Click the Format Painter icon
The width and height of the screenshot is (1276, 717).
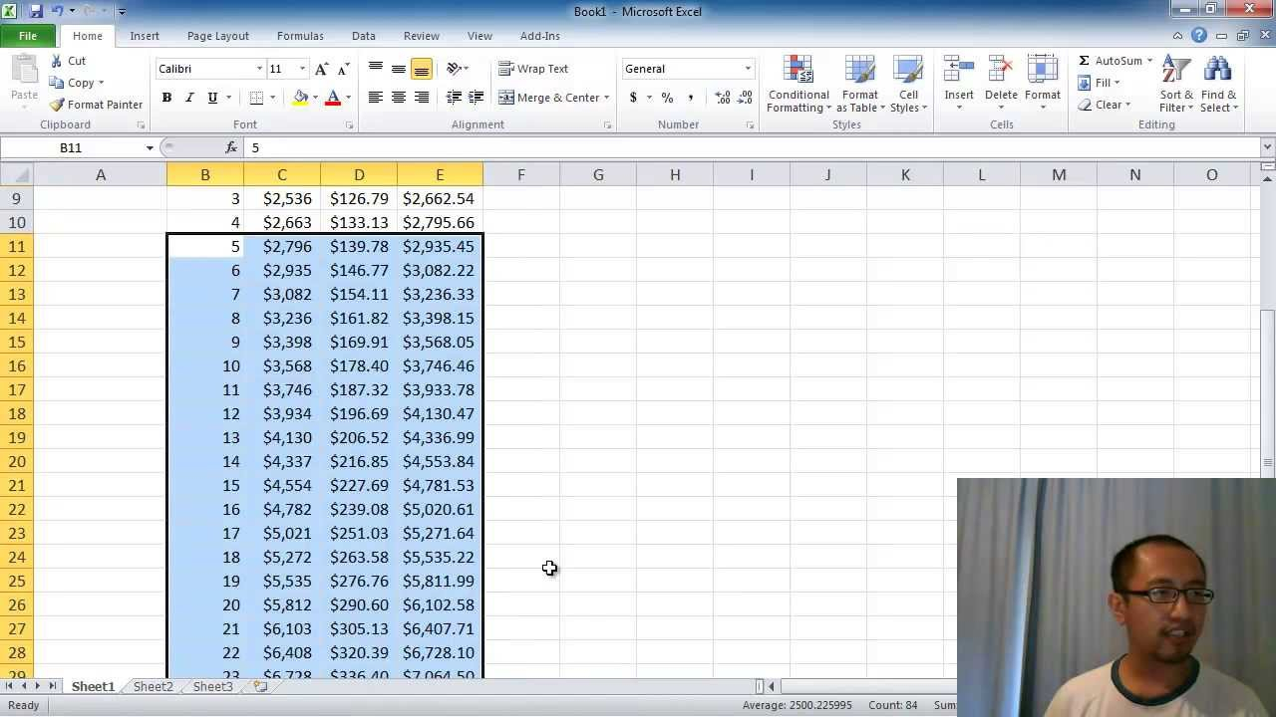(x=58, y=105)
